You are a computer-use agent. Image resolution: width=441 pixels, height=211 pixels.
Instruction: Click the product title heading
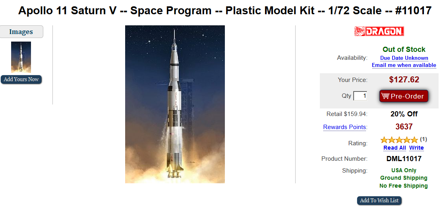coord(225,11)
